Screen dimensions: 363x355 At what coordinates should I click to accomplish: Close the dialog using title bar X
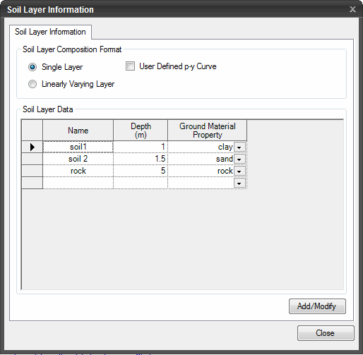click(352, 9)
